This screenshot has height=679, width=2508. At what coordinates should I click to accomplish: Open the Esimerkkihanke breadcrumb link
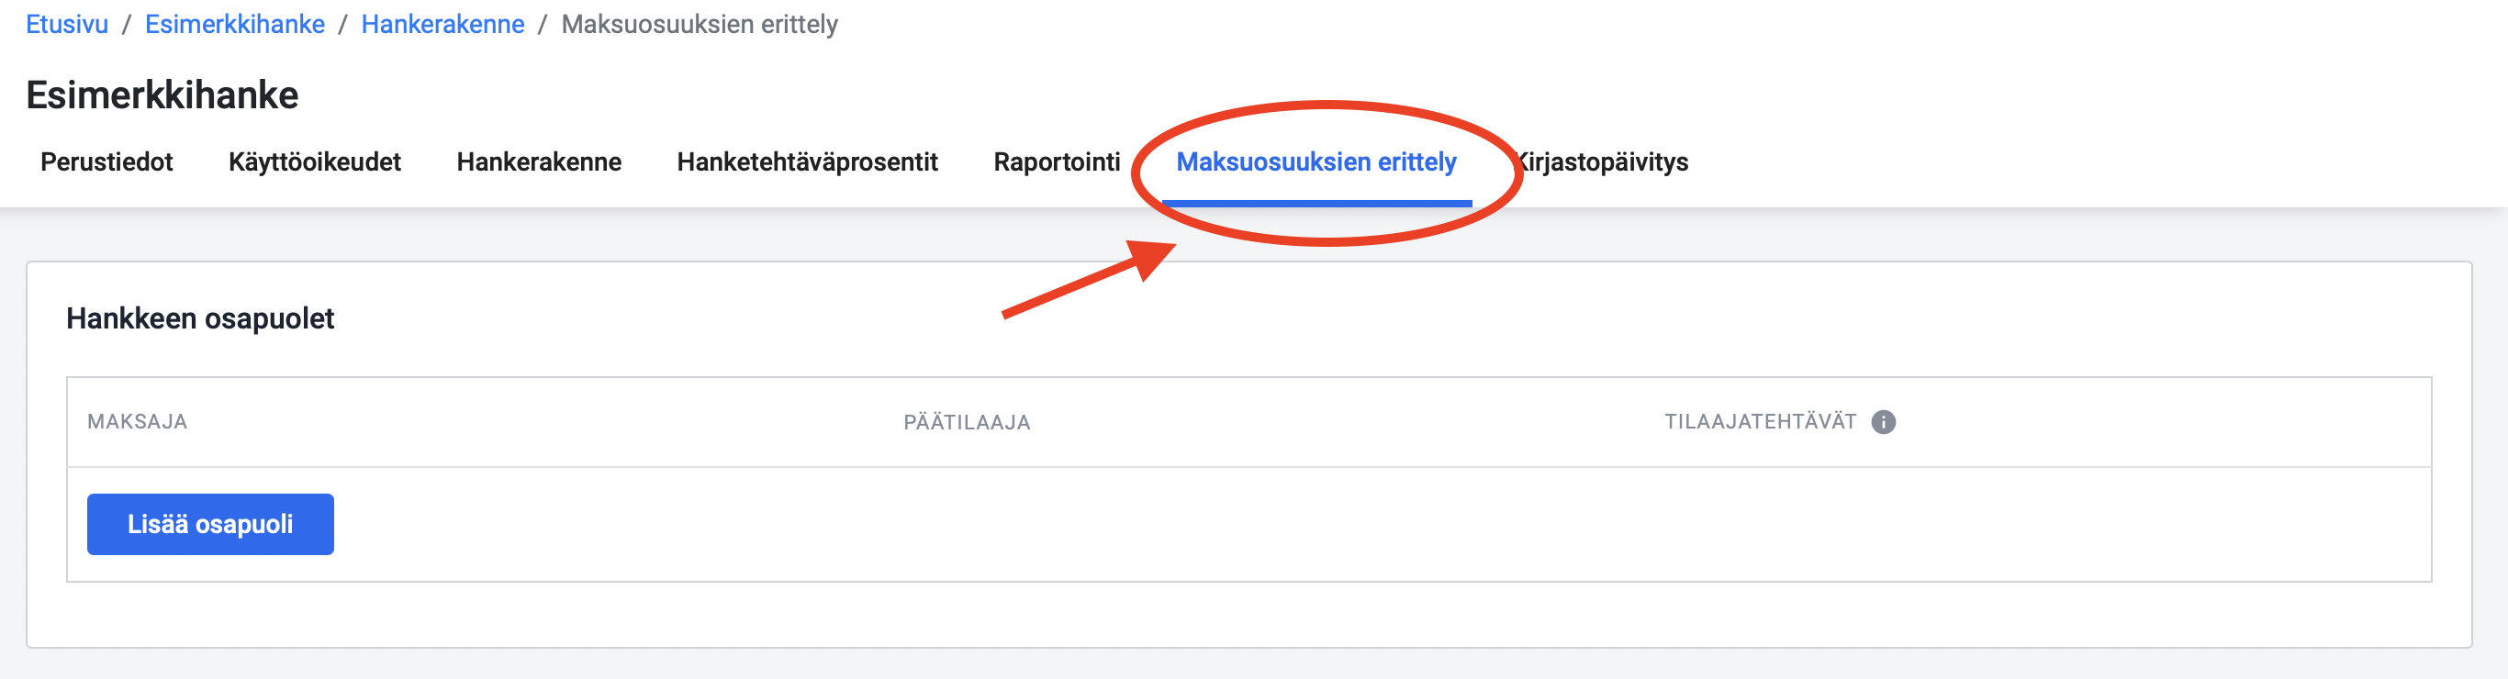tap(235, 23)
